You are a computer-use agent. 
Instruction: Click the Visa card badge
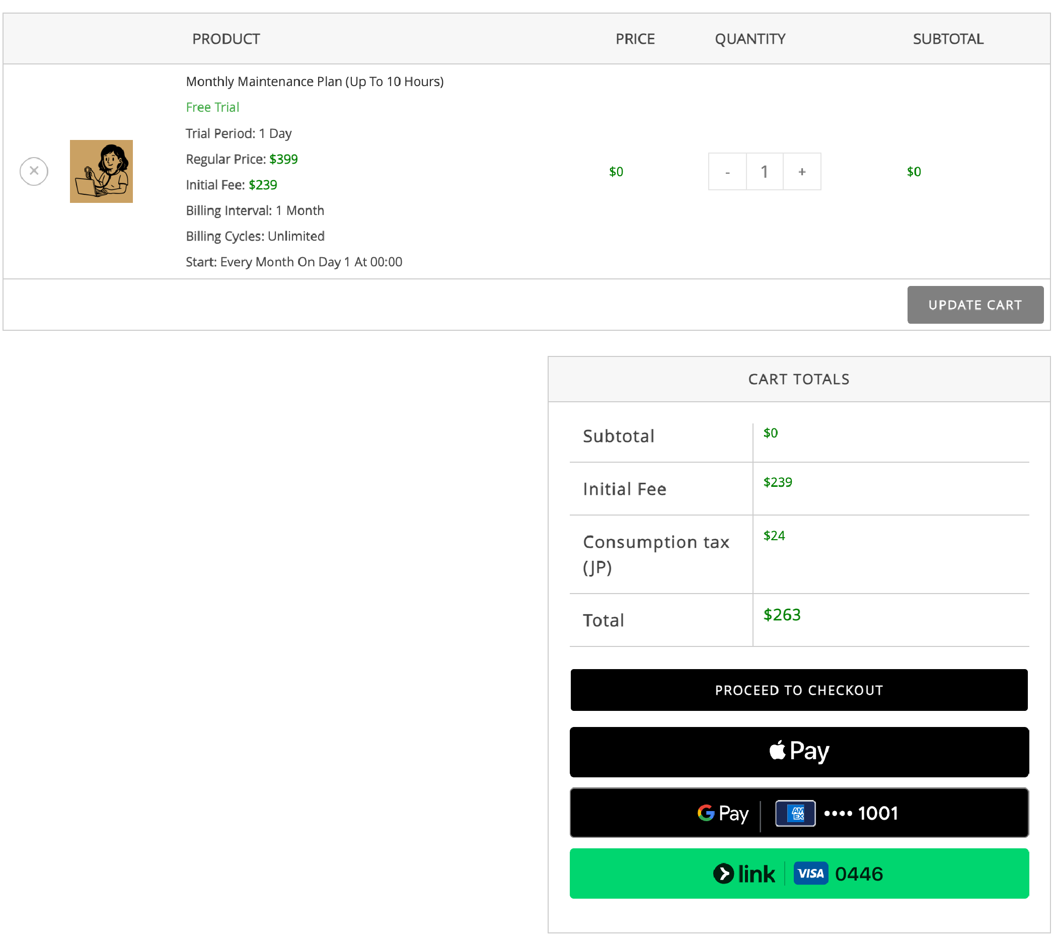click(x=810, y=873)
